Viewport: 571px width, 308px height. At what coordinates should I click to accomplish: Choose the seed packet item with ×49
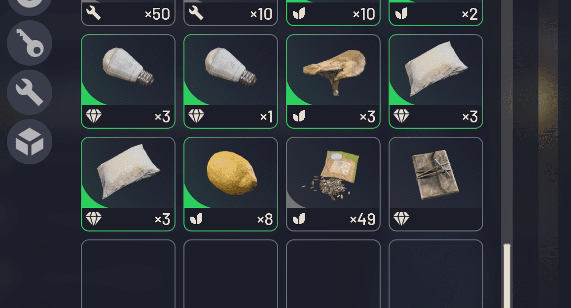pos(333,184)
